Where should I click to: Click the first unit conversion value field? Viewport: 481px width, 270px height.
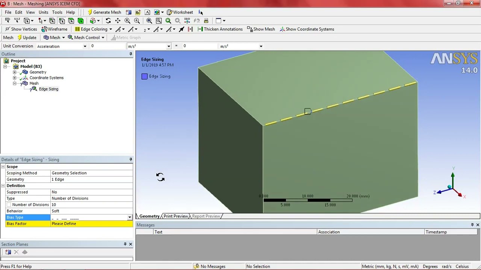pos(107,46)
